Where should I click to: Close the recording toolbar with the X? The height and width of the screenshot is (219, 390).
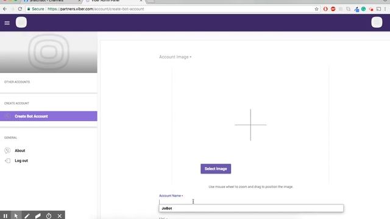(60, 216)
